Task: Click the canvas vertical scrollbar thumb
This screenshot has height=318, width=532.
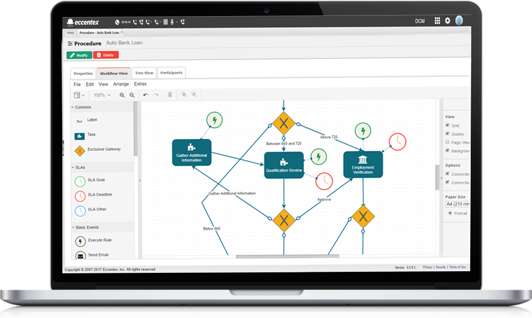Action: [x=437, y=178]
